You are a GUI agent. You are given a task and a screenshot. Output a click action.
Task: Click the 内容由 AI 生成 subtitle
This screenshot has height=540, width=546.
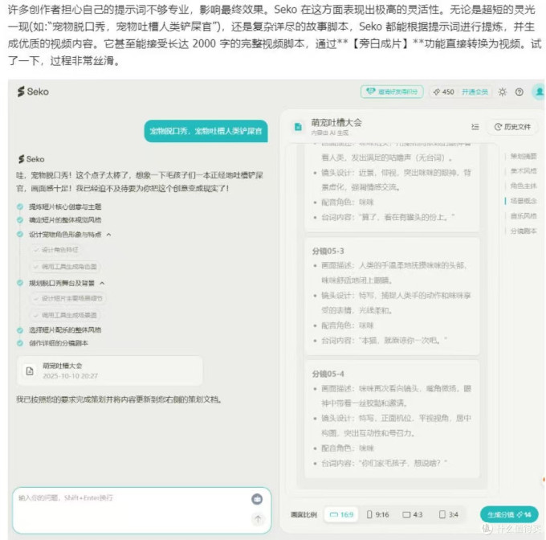330,133
